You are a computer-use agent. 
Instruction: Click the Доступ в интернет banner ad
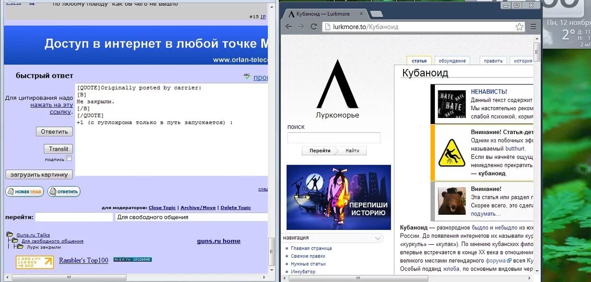pos(136,45)
